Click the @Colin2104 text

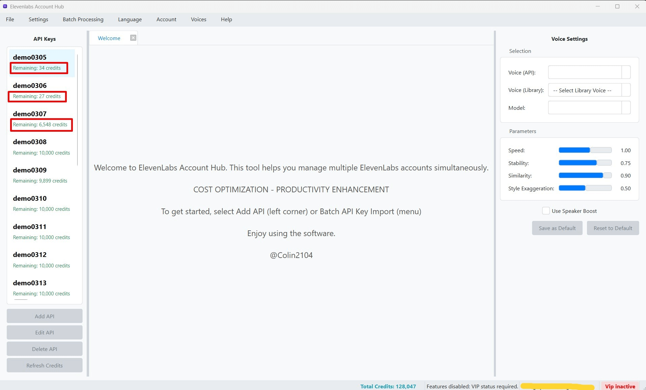click(291, 255)
